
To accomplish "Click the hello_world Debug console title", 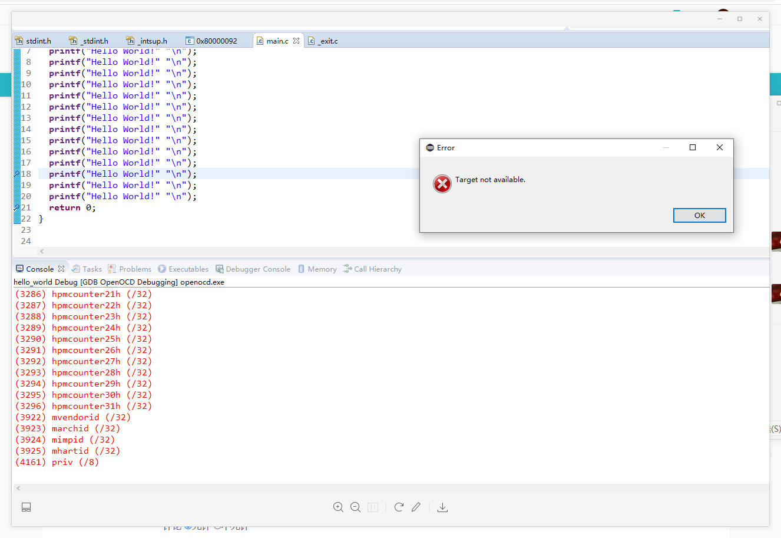I will [119, 282].
